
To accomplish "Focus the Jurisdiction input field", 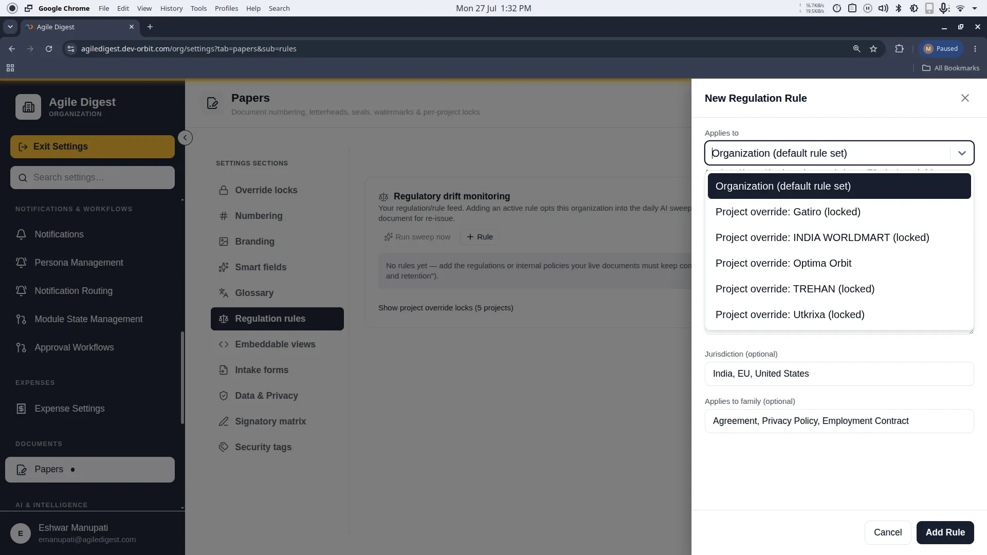I will pos(839,374).
